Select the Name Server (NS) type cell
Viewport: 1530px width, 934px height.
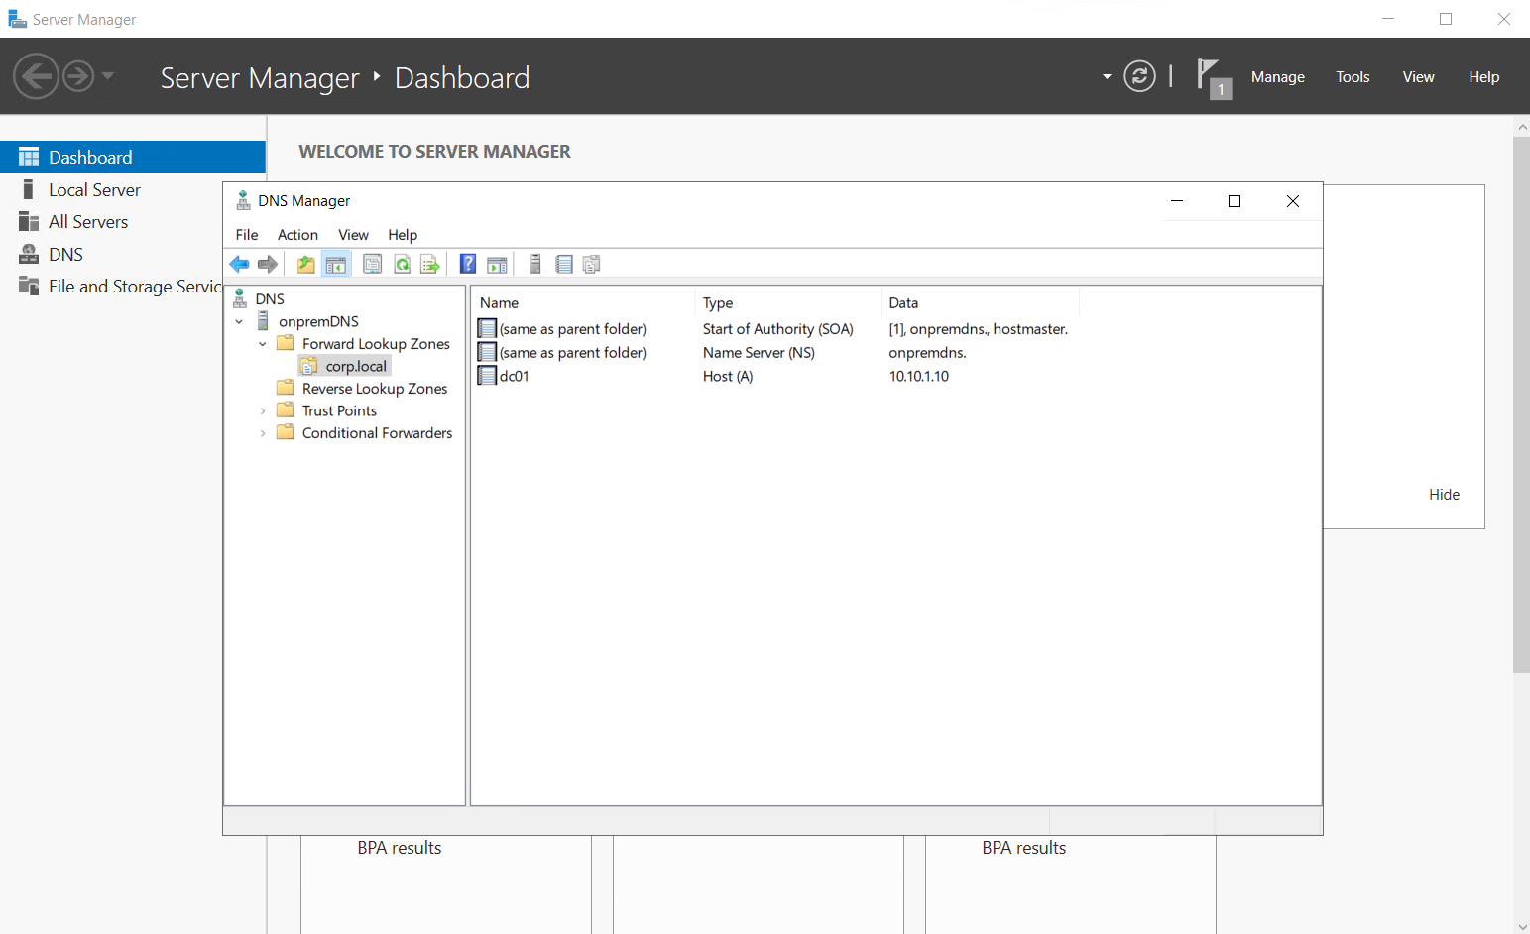(x=759, y=353)
